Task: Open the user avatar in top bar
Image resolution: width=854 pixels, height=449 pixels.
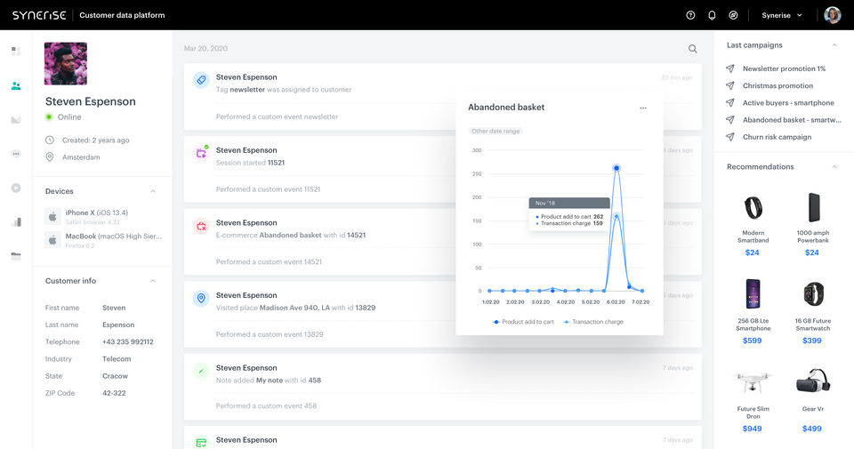Action: click(833, 15)
